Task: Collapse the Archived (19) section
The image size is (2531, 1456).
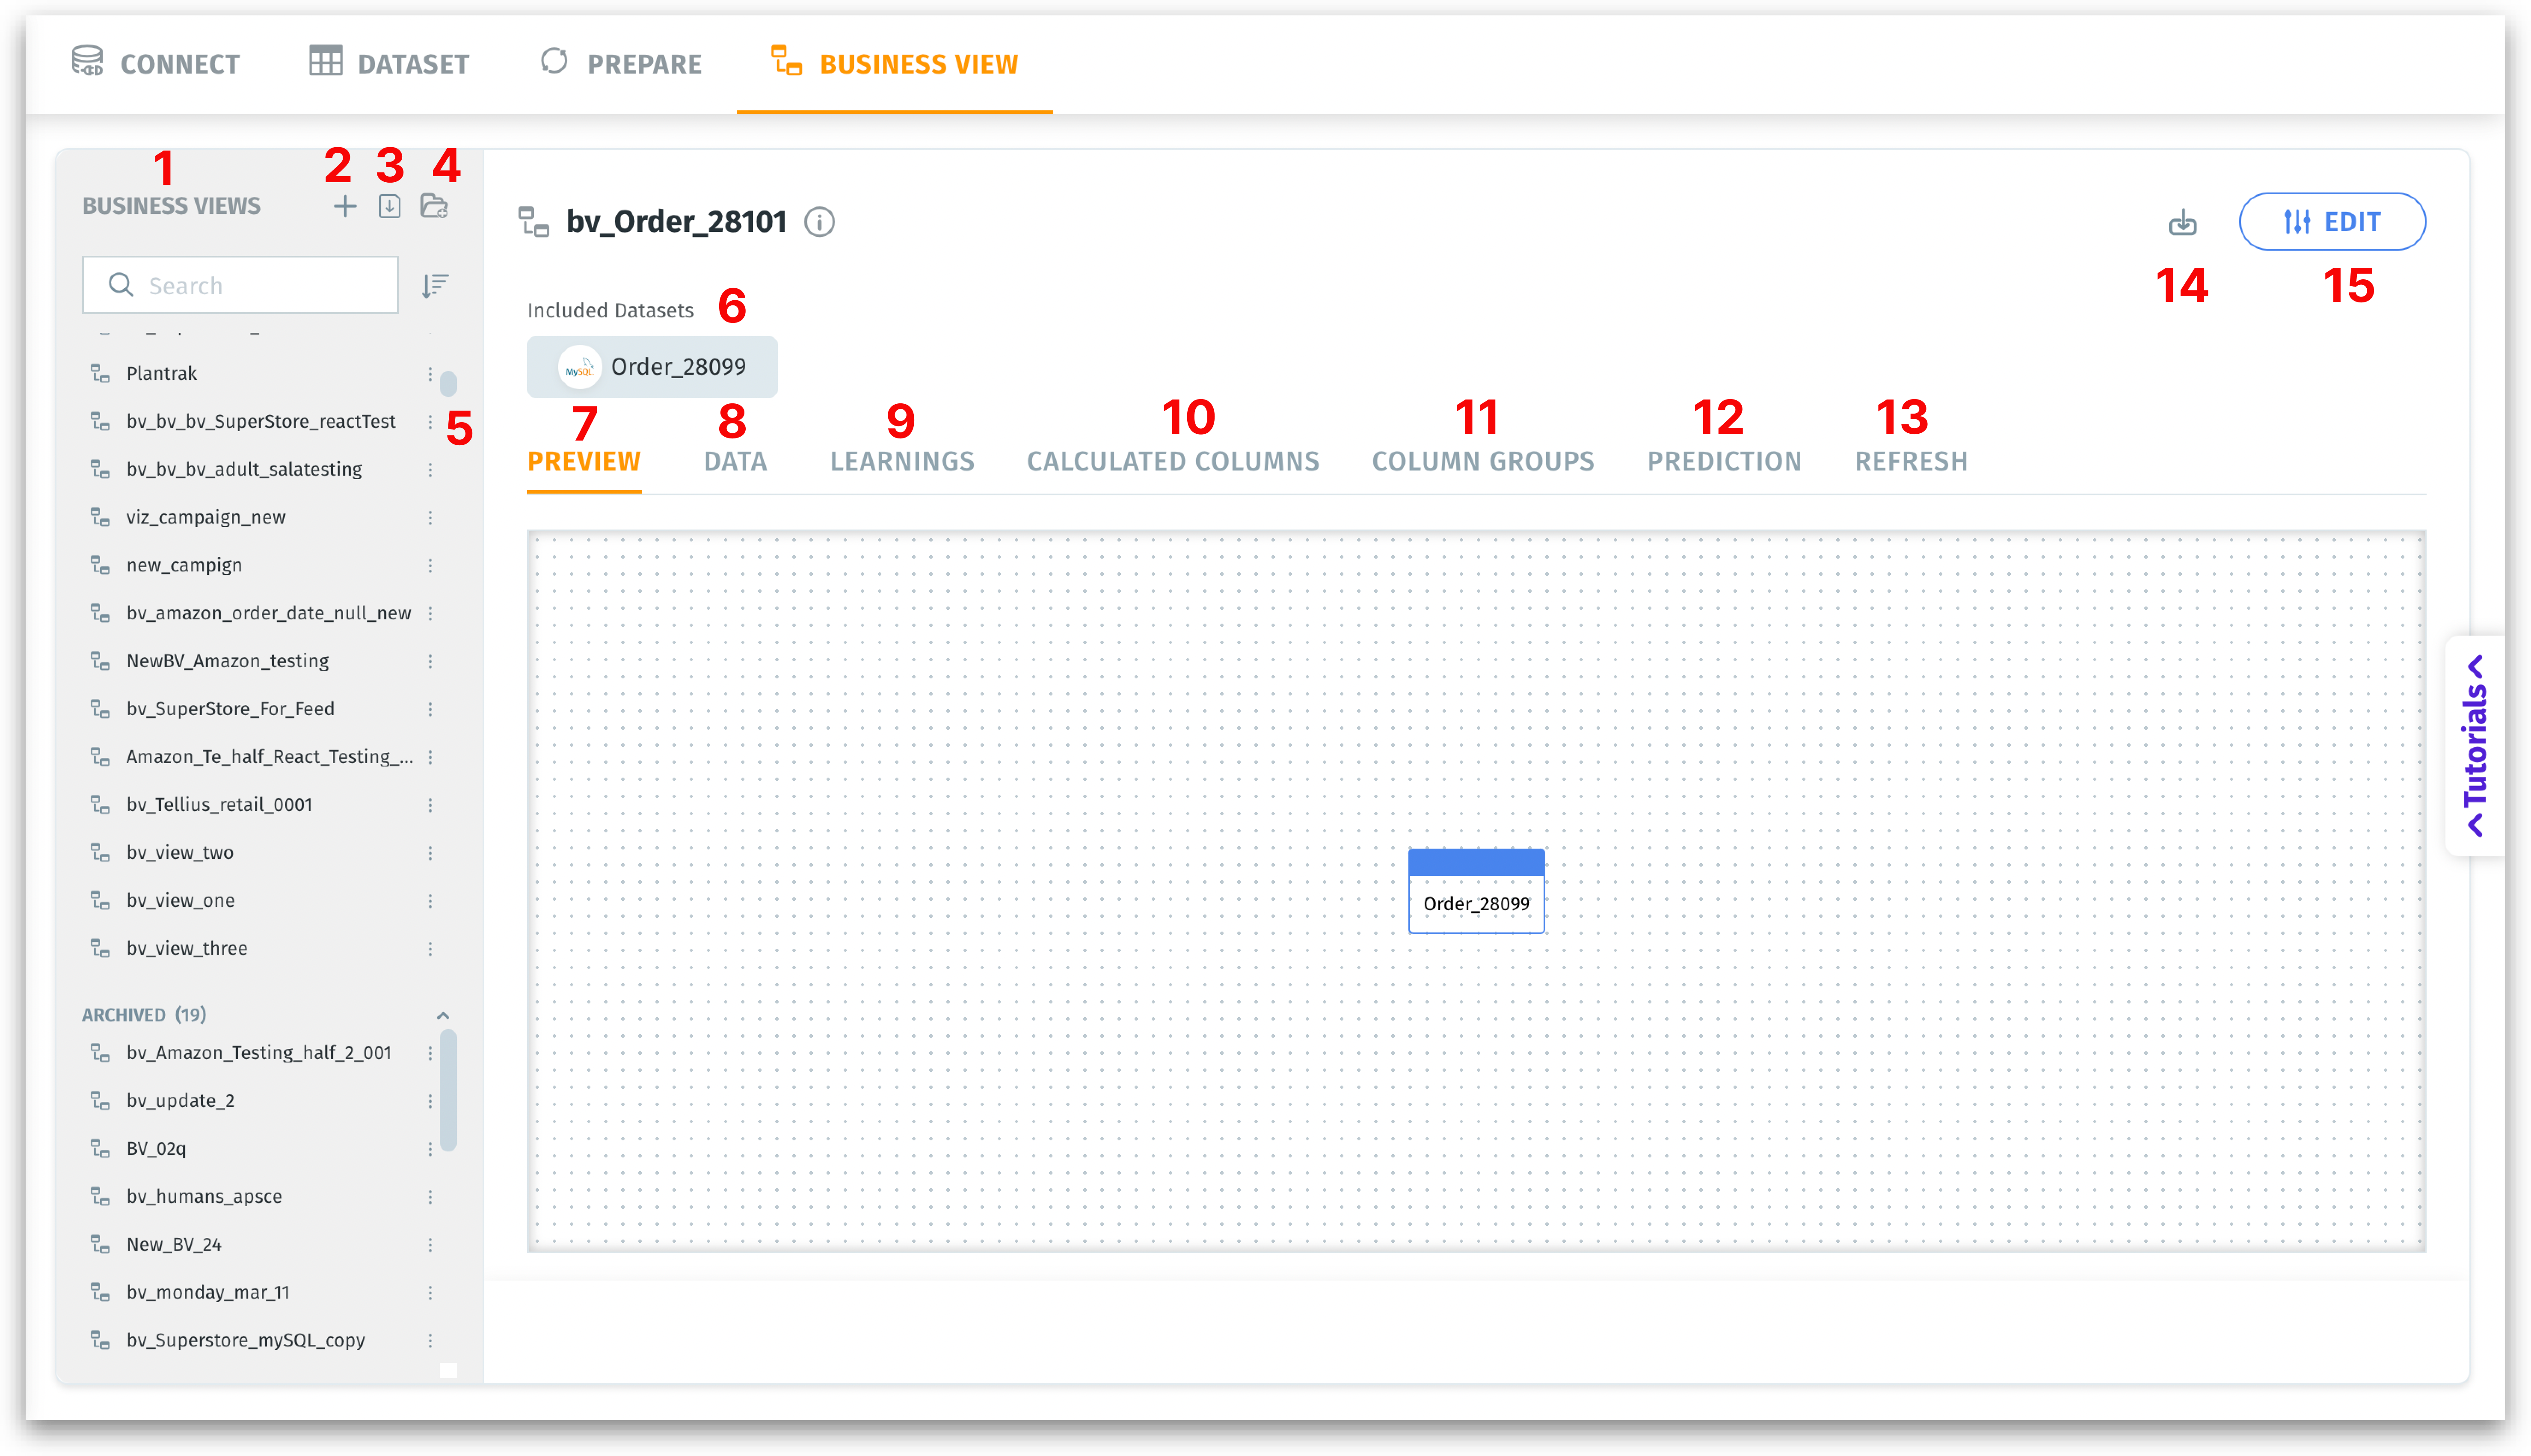Action: pyautogui.click(x=443, y=1015)
